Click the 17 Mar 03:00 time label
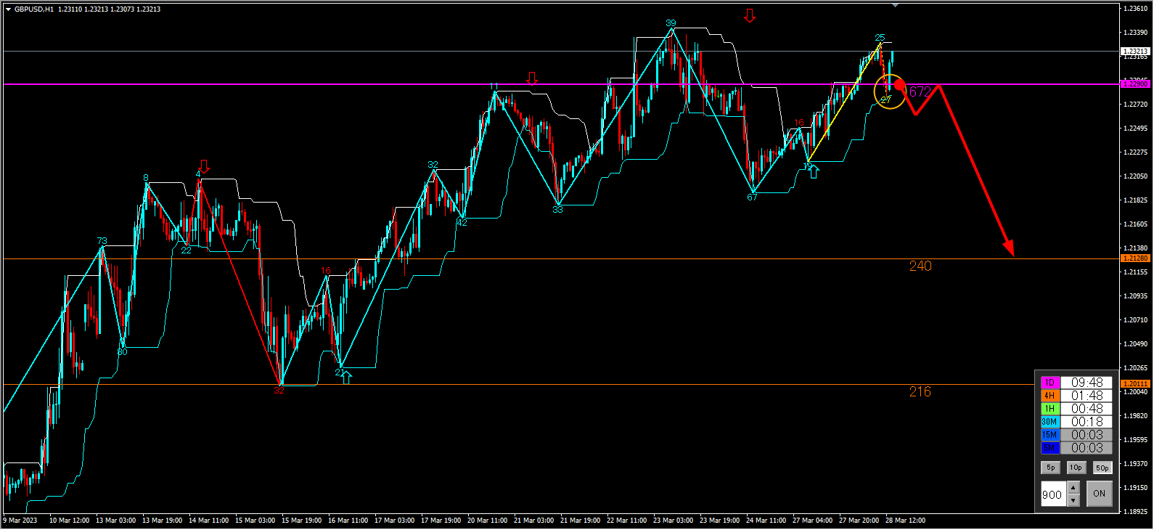 tap(395, 521)
